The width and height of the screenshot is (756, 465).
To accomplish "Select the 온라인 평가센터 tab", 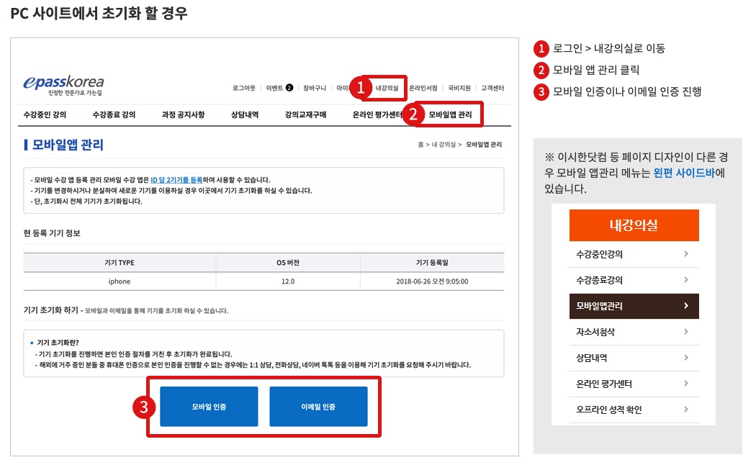I will (377, 114).
